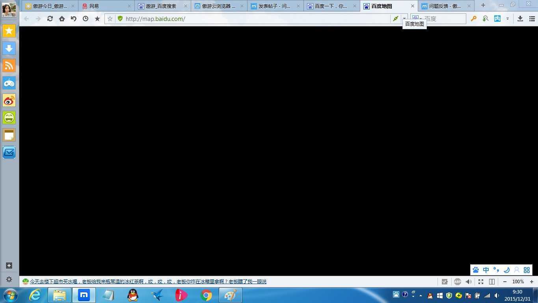Open the status bar news joke link
538x303 pixels.
click(148, 282)
